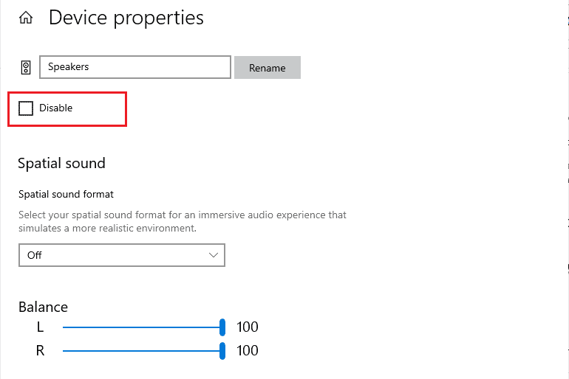
Task: Expand the chevron arrow in the Off combo box
Action: click(x=214, y=255)
